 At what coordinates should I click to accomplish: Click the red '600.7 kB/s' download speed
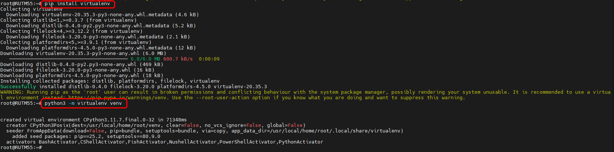tap(178, 59)
